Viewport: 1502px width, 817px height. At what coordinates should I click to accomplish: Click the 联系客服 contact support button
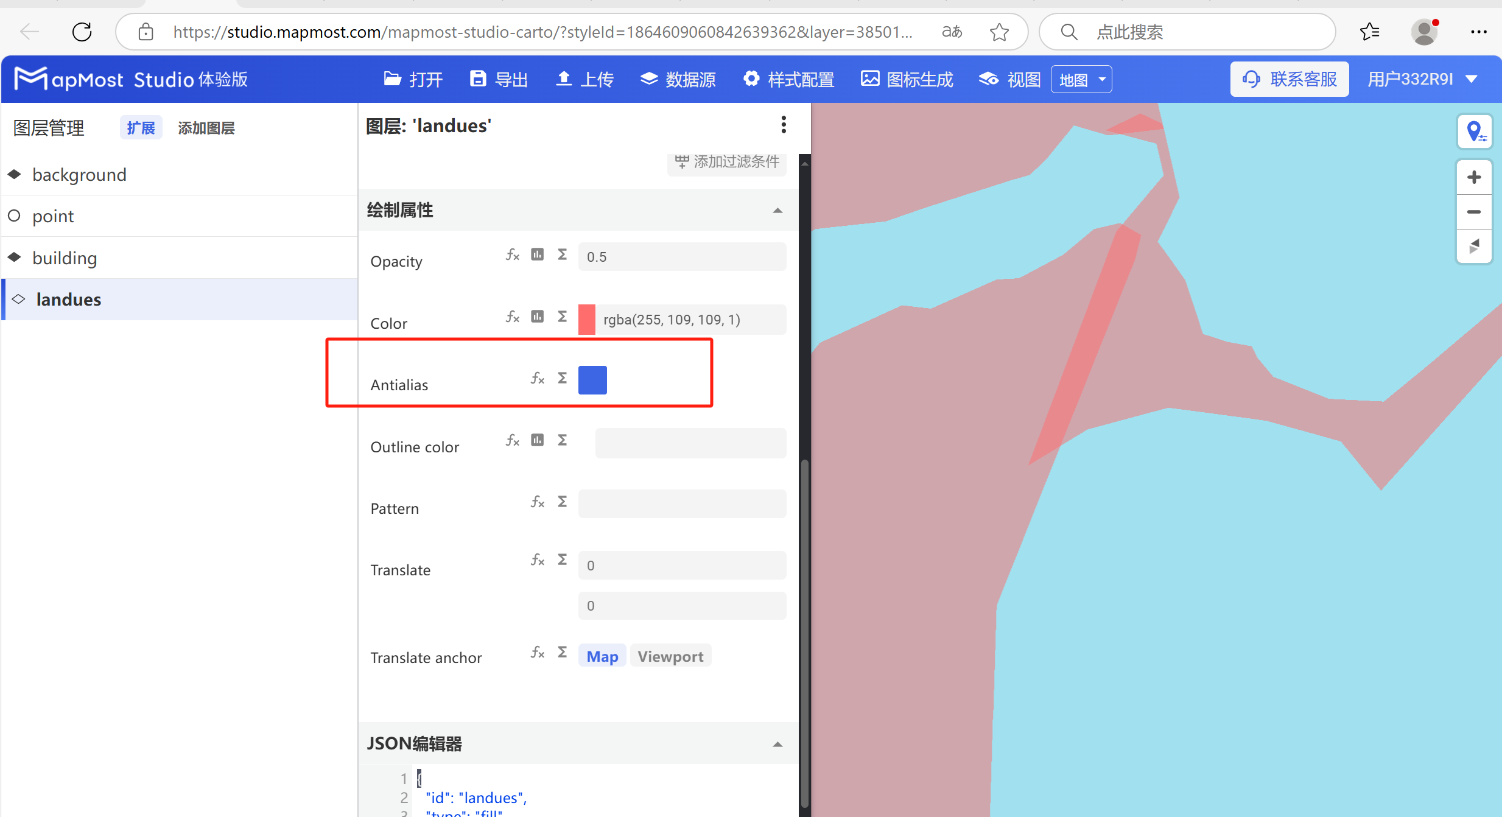point(1289,79)
